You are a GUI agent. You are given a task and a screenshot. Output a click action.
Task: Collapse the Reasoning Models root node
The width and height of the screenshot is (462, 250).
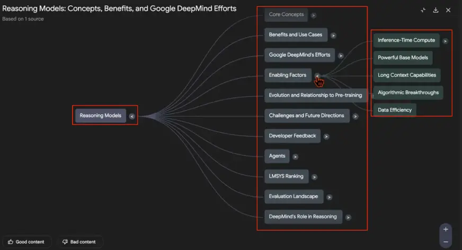point(132,116)
